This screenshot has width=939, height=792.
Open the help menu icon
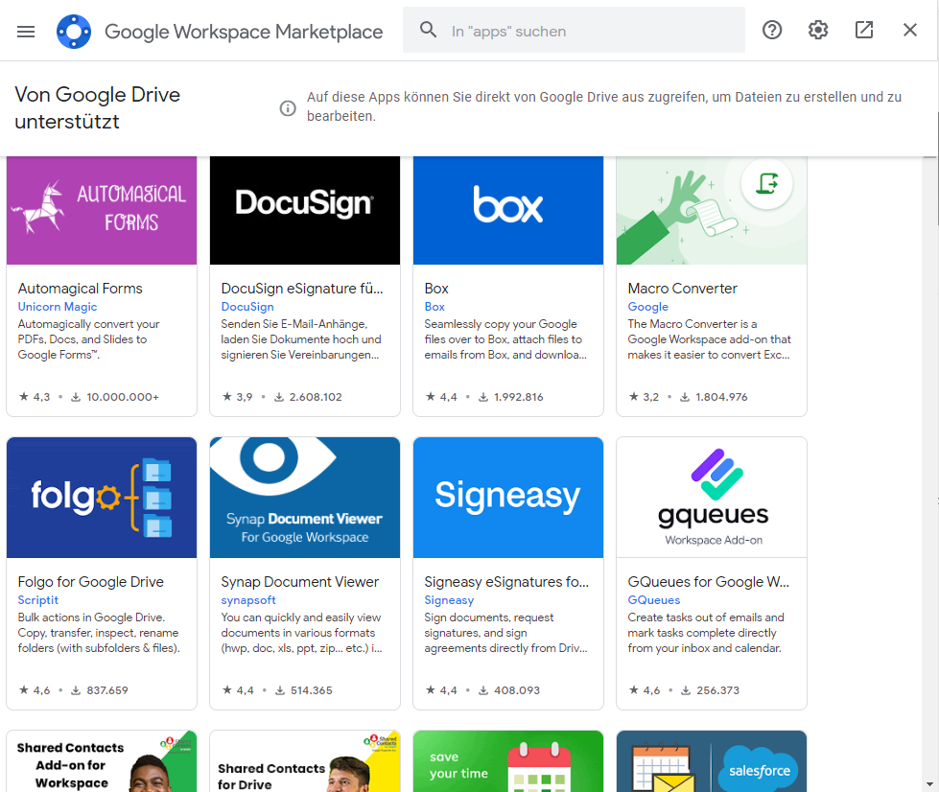point(772,30)
